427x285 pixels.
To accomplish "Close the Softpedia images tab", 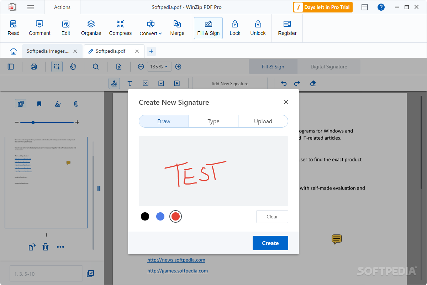I will (x=75, y=51).
